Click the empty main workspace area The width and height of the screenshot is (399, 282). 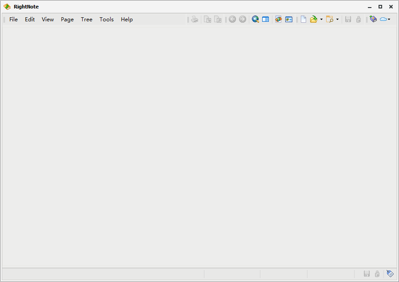199,147
